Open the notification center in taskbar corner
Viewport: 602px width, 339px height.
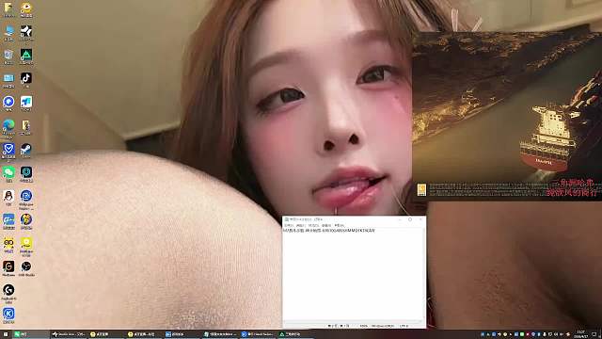(594, 334)
